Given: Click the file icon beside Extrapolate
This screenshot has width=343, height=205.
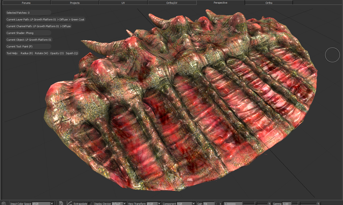Looking at the screenshot, I should click(x=61, y=203).
